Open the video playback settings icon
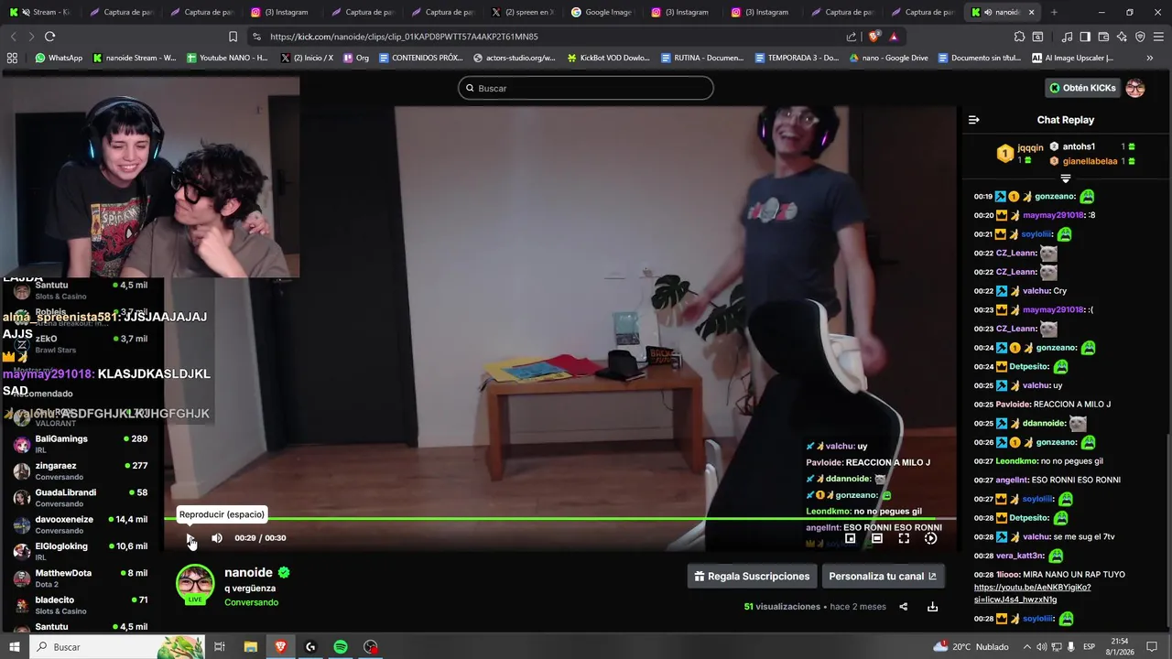 [930, 538]
